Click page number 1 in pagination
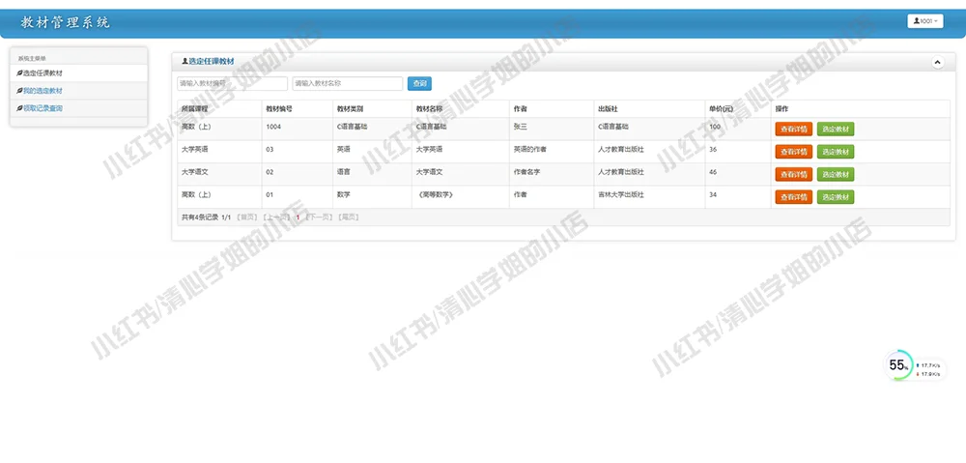Screen dimensions: 966x463 [x=298, y=217]
